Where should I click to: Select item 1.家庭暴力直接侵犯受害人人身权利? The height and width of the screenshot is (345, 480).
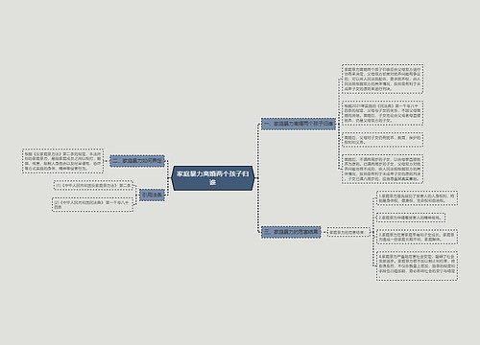click(417, 198)
